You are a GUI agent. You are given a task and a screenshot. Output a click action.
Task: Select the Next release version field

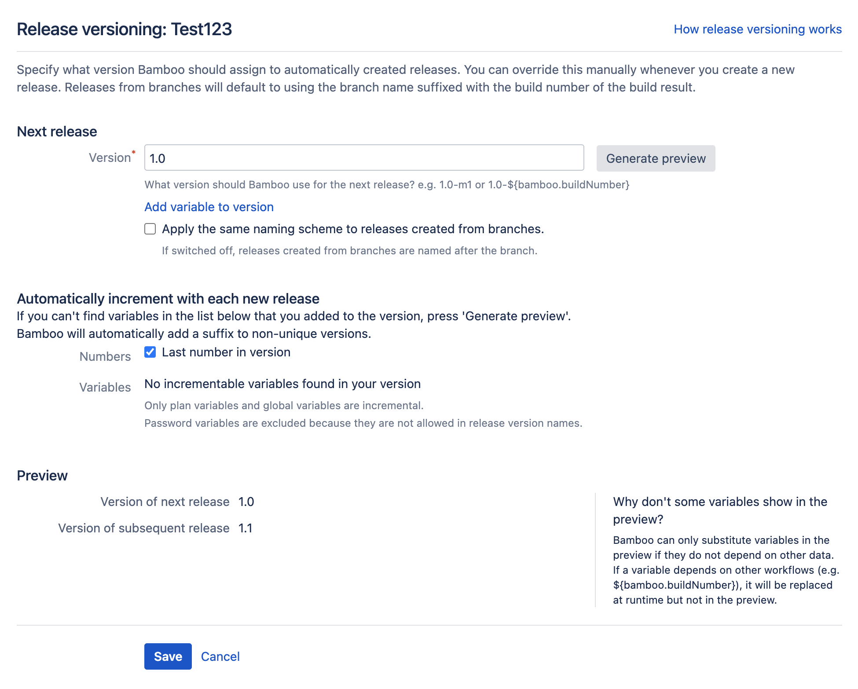363,158
